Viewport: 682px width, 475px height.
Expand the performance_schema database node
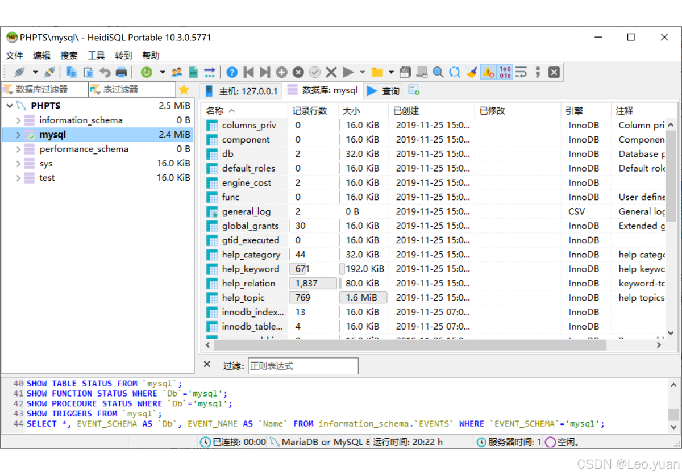pos(18,149)
